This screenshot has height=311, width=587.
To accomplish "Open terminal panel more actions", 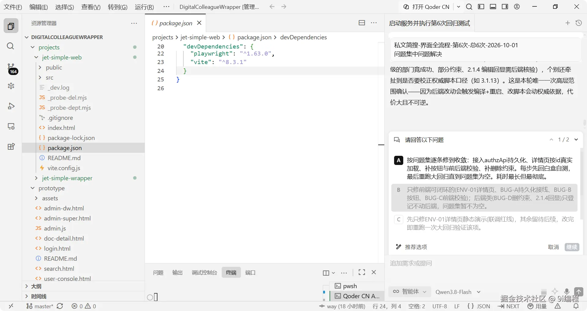I will 344,273.
